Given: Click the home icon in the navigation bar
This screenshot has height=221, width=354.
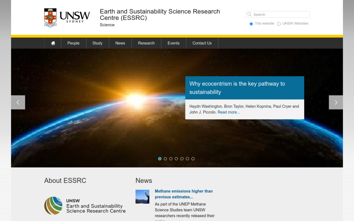Looking at the screenshot, I should click(x=53, y=43).
